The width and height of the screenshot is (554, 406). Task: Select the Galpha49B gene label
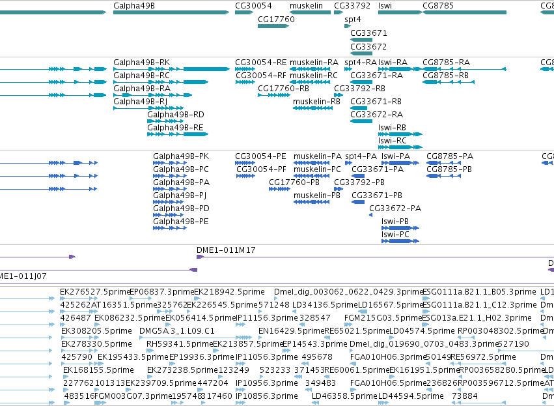[x=134, y=6]
